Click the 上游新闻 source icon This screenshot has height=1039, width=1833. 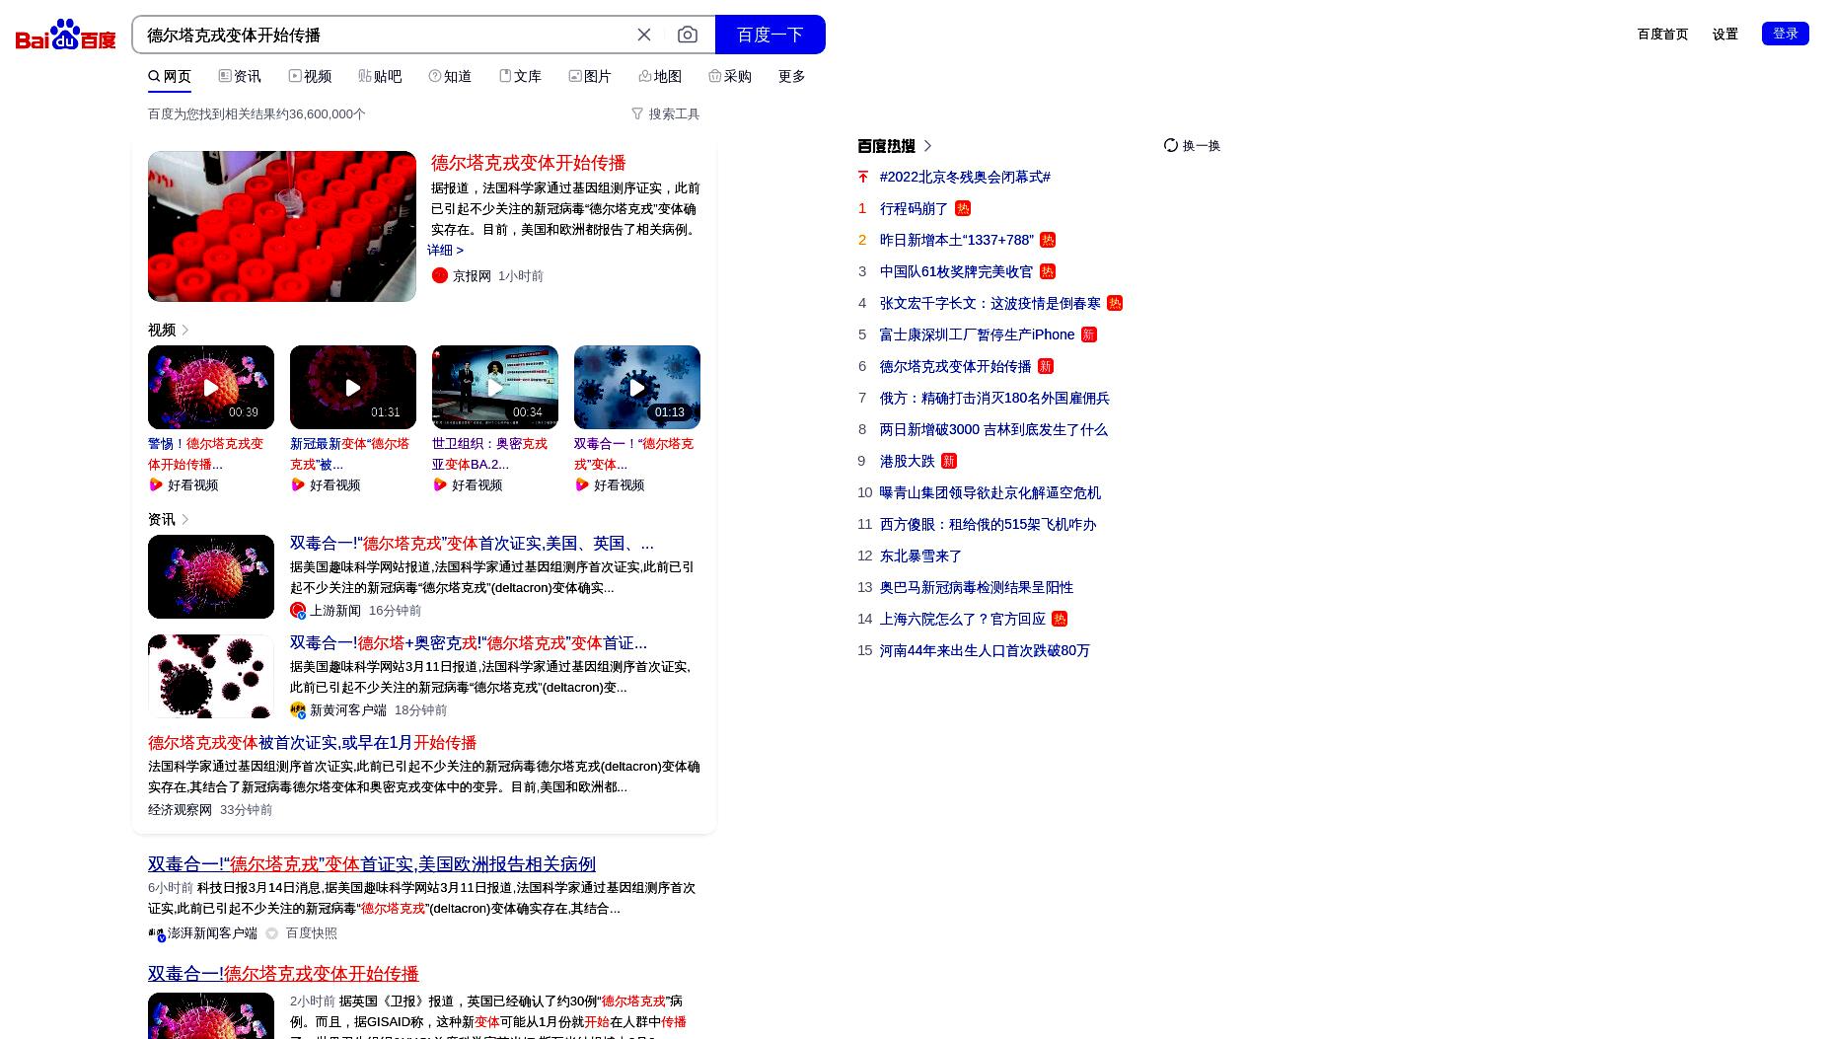click(298, 611)
